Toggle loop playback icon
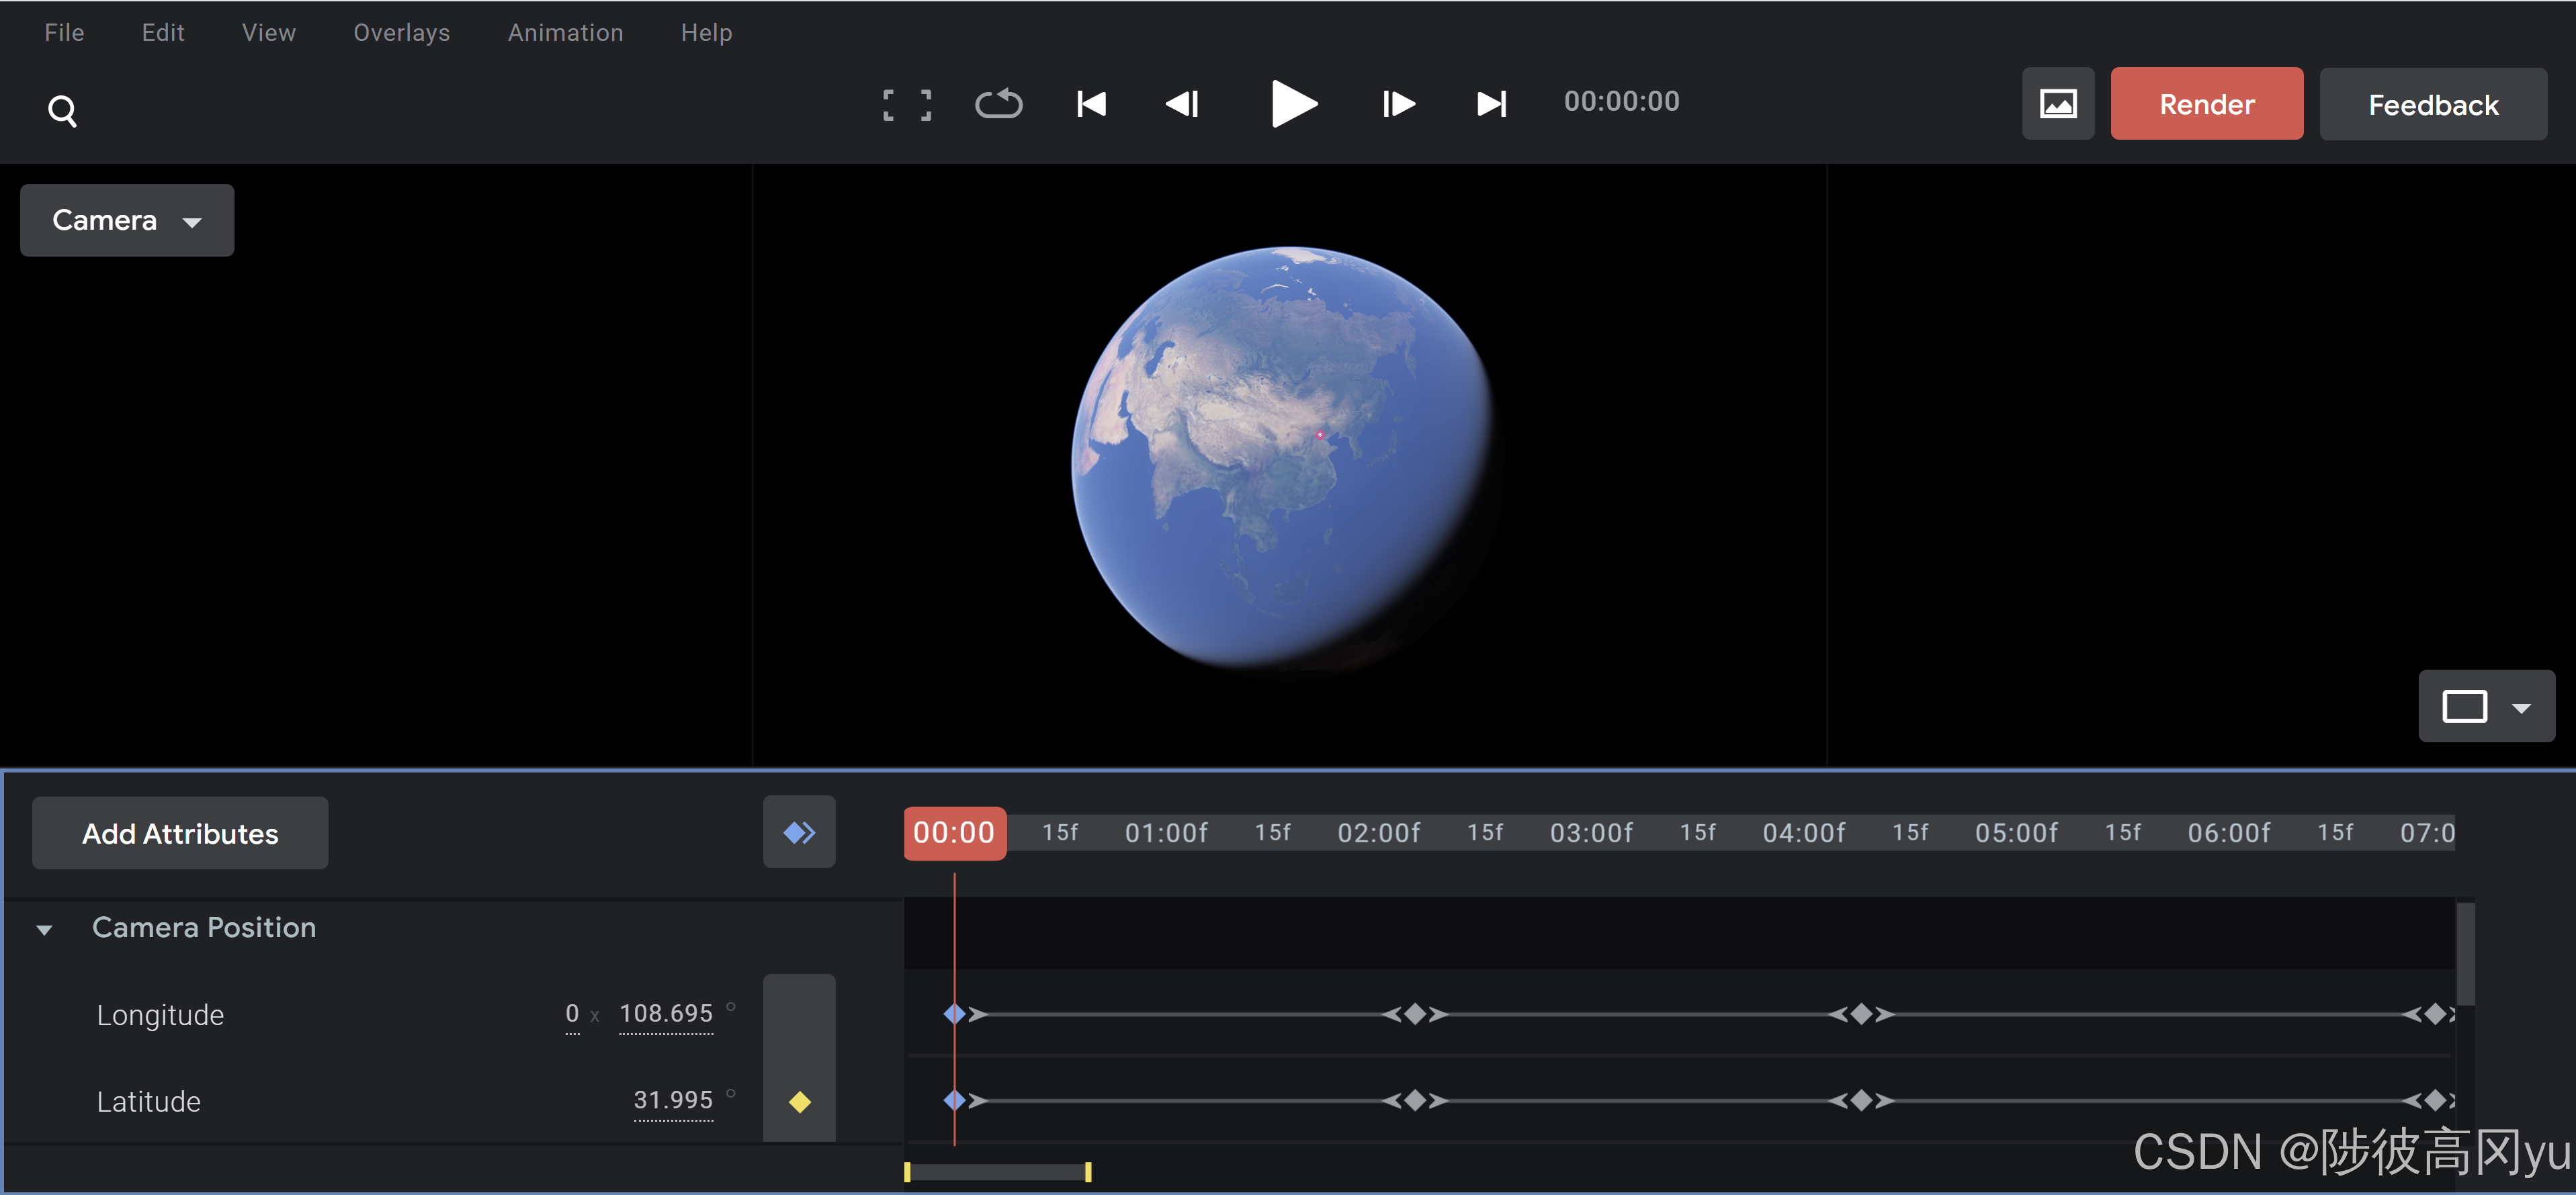This screenshot has width=2576, height=1195. [998, 104]
